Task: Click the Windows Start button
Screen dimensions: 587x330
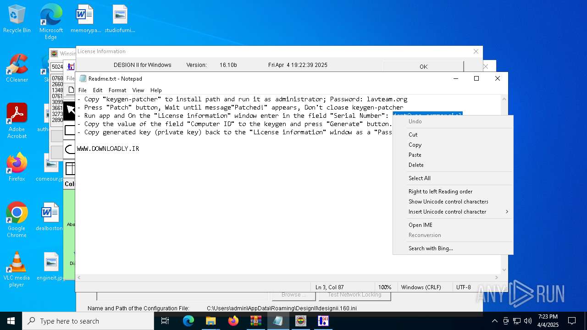Action: point(11,321)
